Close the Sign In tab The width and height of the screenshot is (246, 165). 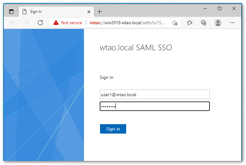(x=89, y=12)
